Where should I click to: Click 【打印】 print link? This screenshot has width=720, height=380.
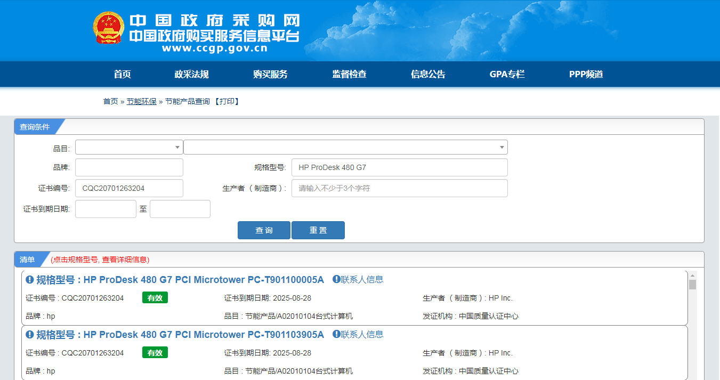[x=227, y=101]
